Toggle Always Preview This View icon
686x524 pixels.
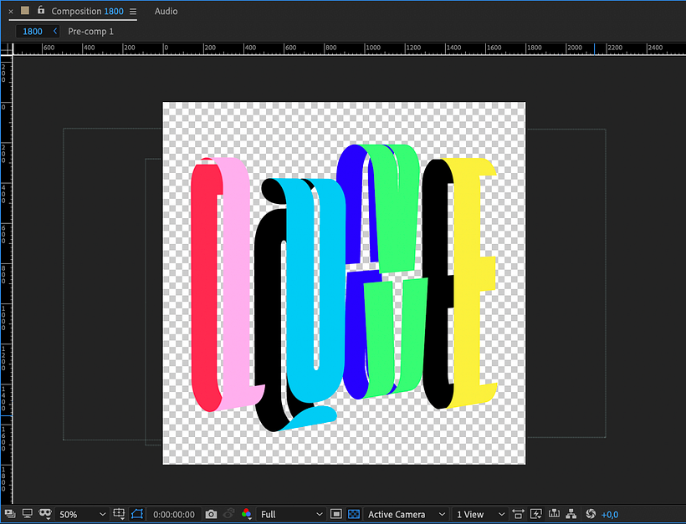(x=10, y=514)
